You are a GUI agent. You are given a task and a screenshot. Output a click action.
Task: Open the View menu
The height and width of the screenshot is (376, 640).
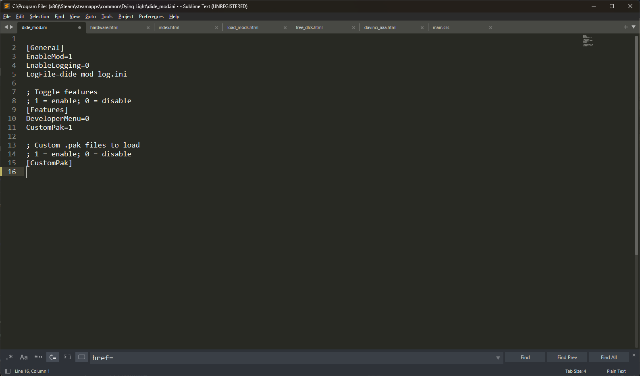pos(75,17)
